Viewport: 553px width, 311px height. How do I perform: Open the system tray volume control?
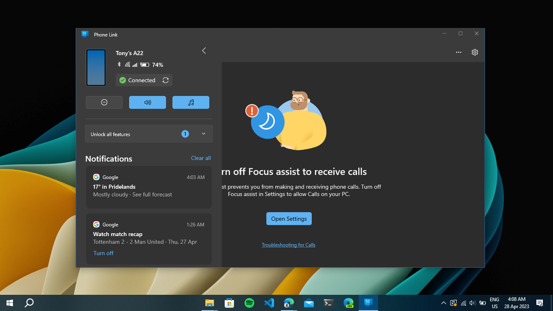[x=472, y=303]
